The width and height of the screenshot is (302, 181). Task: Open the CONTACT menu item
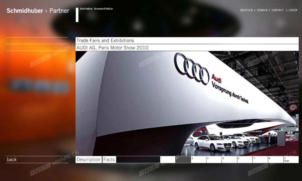[277, 10]
